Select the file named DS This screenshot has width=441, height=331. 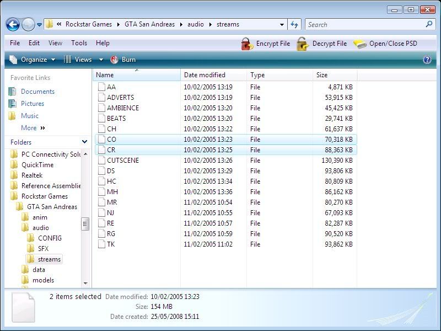(x=111, y=171)
